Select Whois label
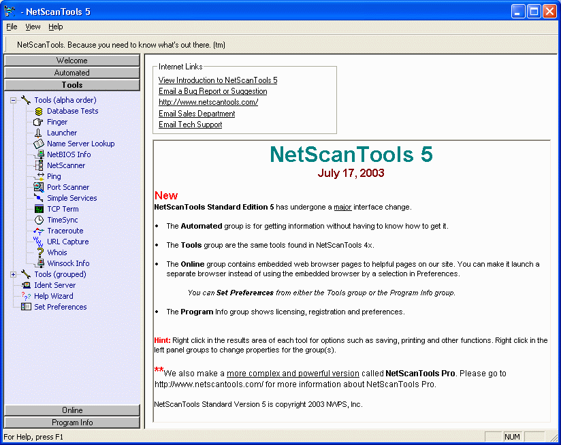Image resolution: width=561 pixels, height=445 pixels. pyautogui.click(x=57, y=252)
